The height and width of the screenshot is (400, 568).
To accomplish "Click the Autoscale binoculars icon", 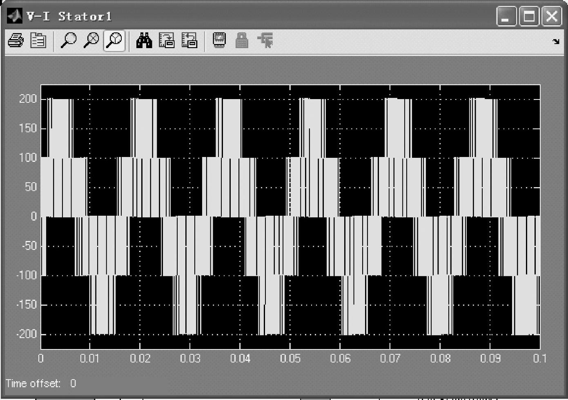I will point(144,41).
